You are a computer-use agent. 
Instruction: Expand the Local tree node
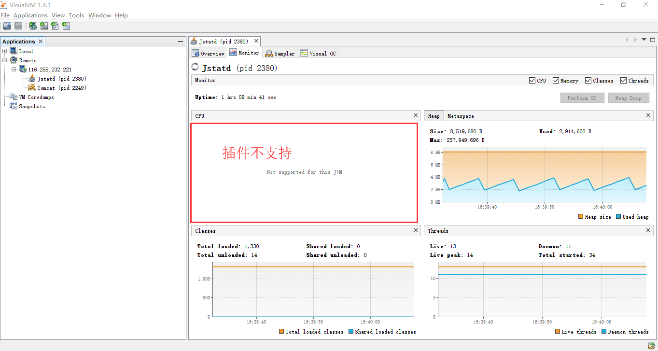(x=5, y=51)
